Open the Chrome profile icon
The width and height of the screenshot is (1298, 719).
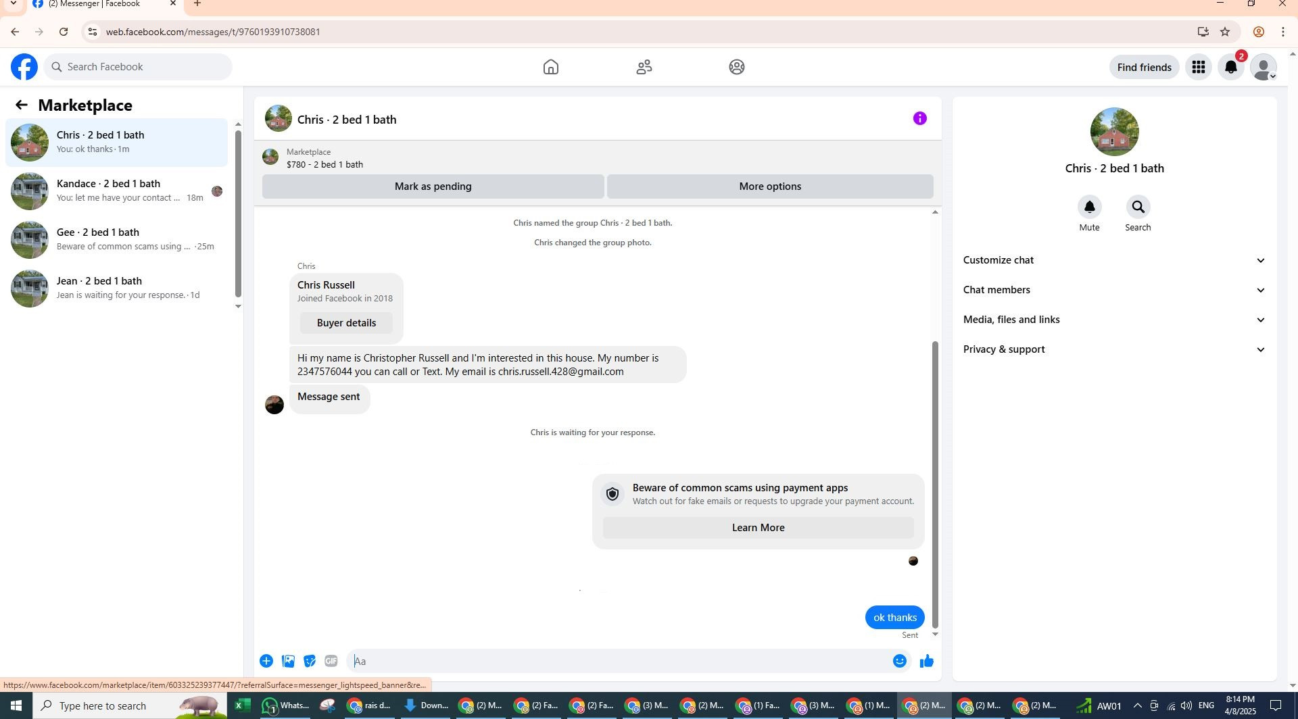pyautogui.click(x=1259, y=32)
